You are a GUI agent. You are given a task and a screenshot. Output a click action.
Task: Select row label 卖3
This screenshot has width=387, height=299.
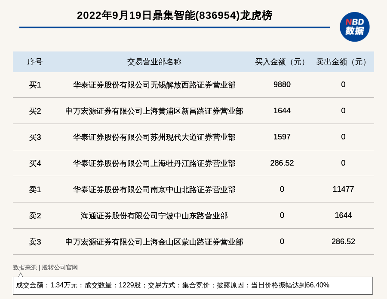(35, 242)
